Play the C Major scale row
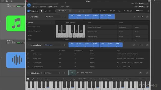This screenshot has height=90, width=161. 28,54
